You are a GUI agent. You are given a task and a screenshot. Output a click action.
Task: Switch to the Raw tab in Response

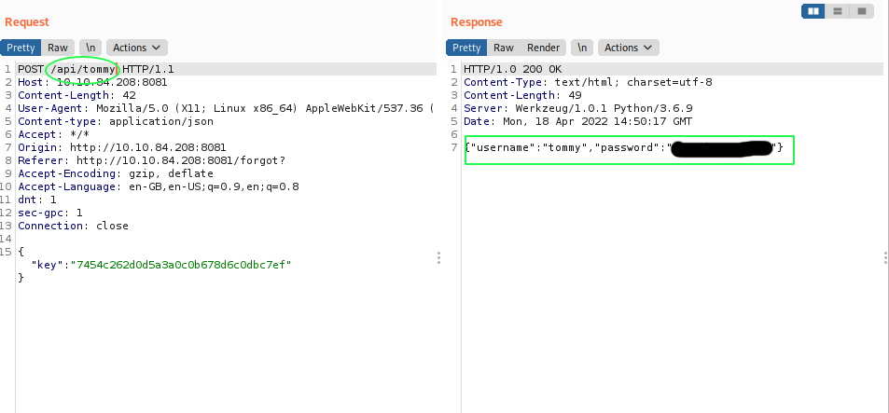click(504, 48)
